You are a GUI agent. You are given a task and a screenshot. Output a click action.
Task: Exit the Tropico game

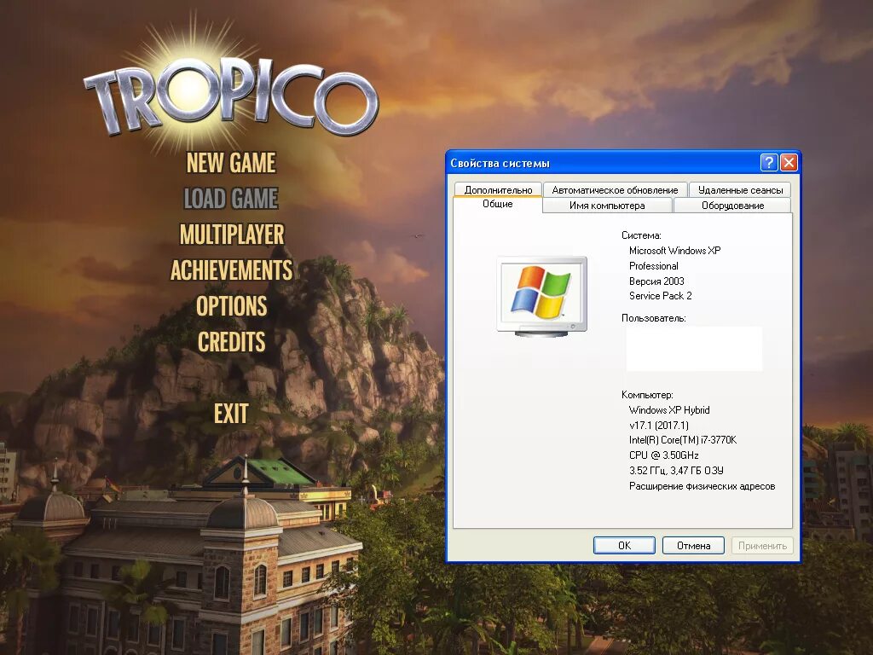[231, 414]
